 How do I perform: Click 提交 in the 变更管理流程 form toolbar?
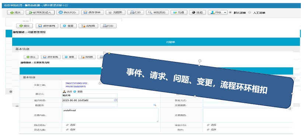pos(31,57)
